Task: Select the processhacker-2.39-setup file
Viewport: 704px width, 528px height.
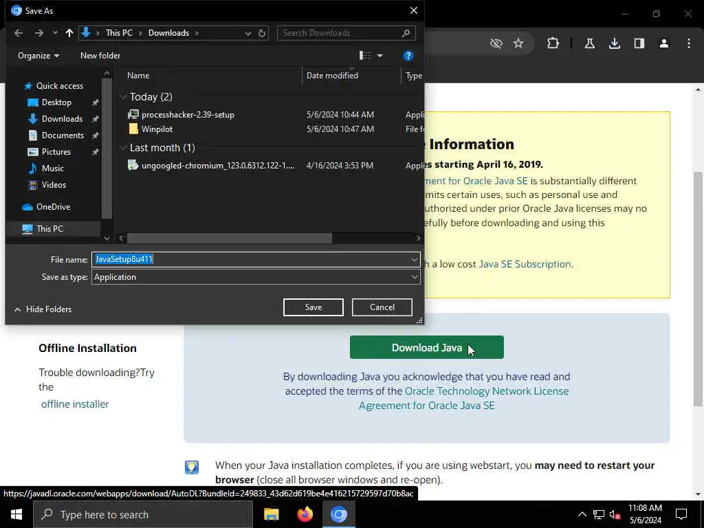Action: [188, 115]
